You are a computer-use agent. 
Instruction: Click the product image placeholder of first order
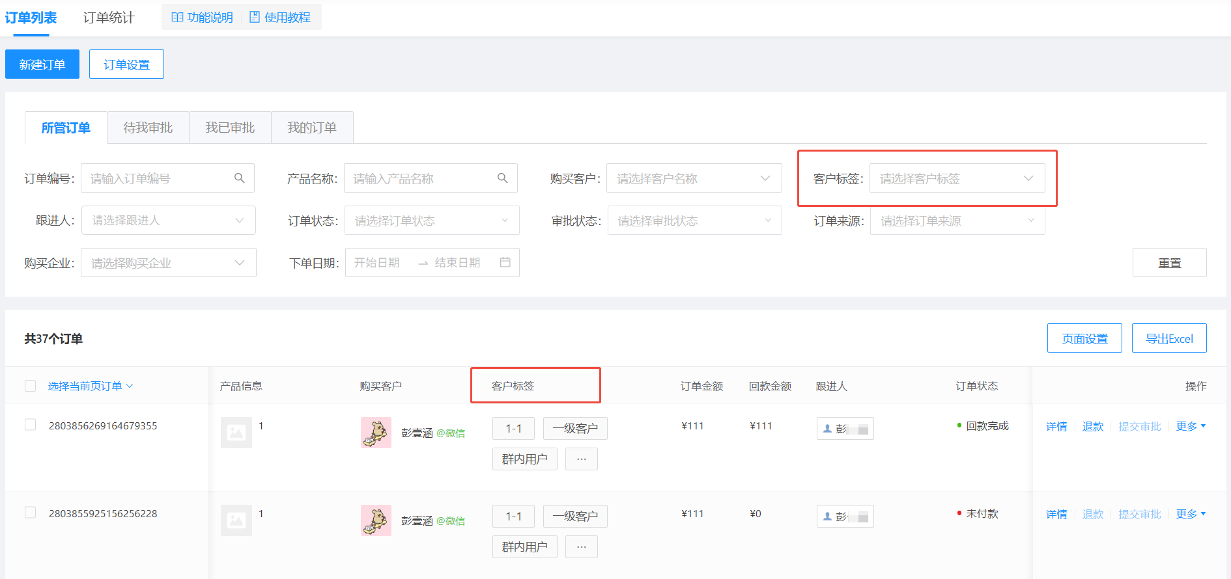coord(236,433)
